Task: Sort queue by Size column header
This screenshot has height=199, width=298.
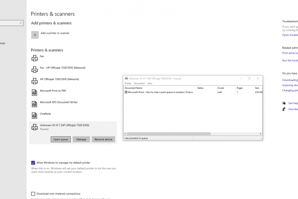Action: (258, 88)
